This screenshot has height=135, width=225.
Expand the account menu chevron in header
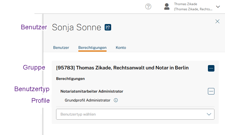pyautogui.click(x=218, y=7)
